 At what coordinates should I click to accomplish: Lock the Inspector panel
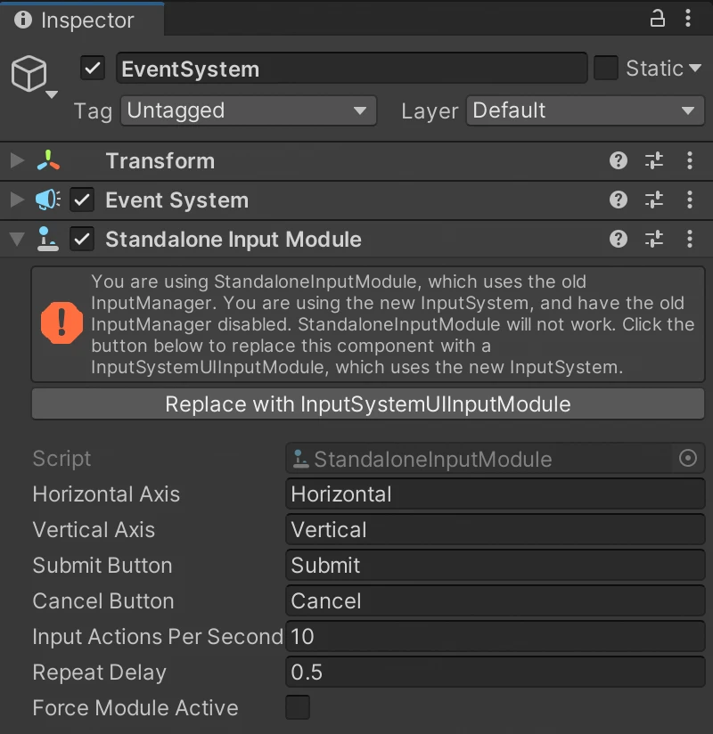658,19
